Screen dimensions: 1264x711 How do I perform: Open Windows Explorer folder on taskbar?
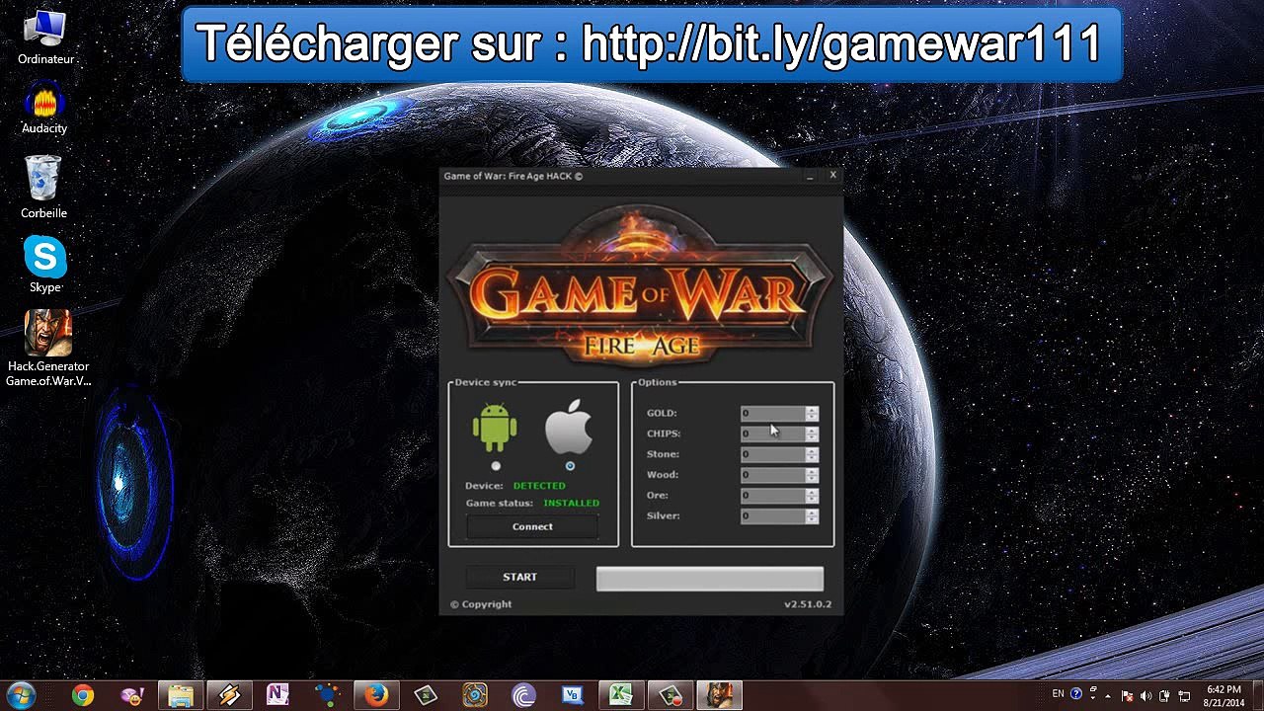[181, 695]
